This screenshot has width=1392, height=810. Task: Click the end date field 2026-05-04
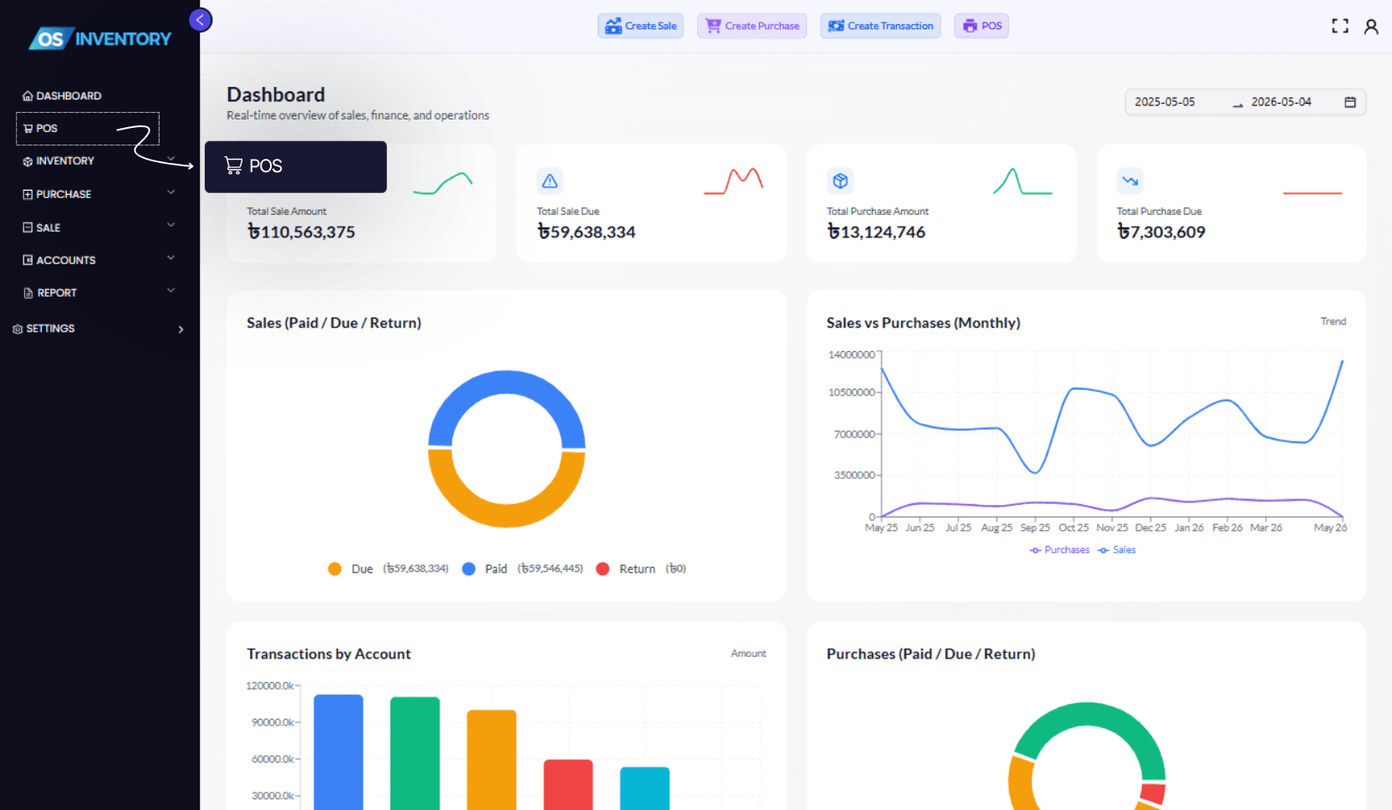[x=1281, y=102]
